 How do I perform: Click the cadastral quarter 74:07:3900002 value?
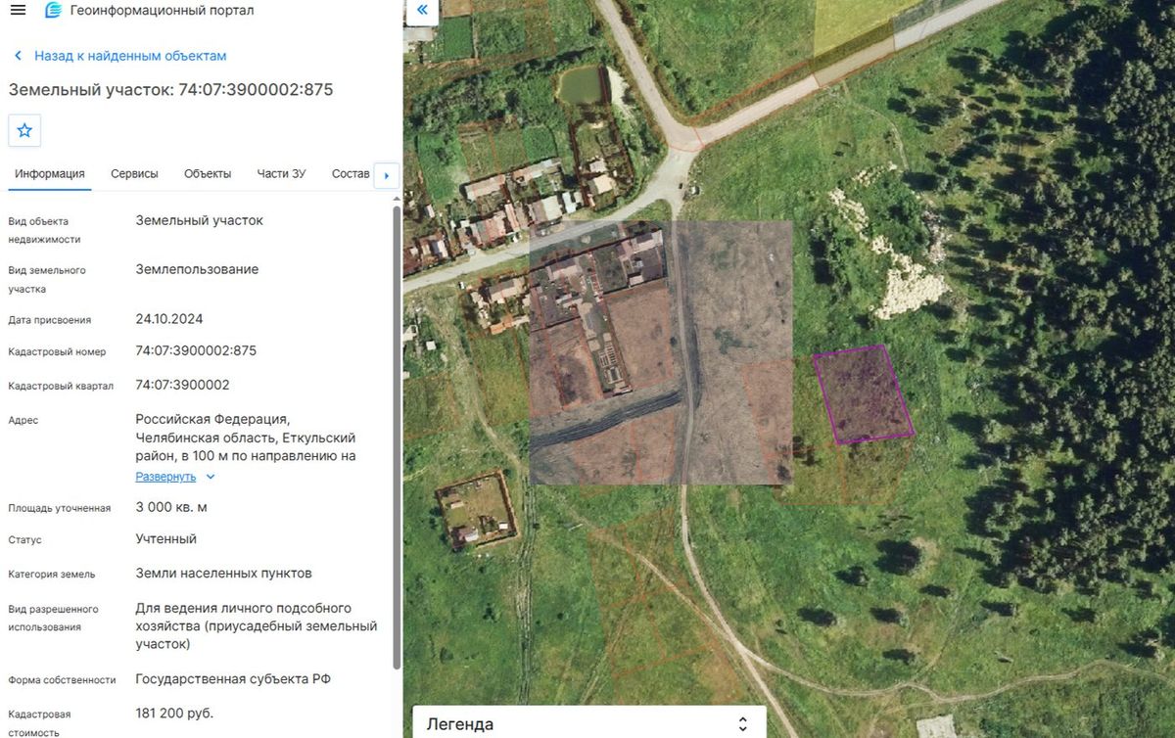182,385
